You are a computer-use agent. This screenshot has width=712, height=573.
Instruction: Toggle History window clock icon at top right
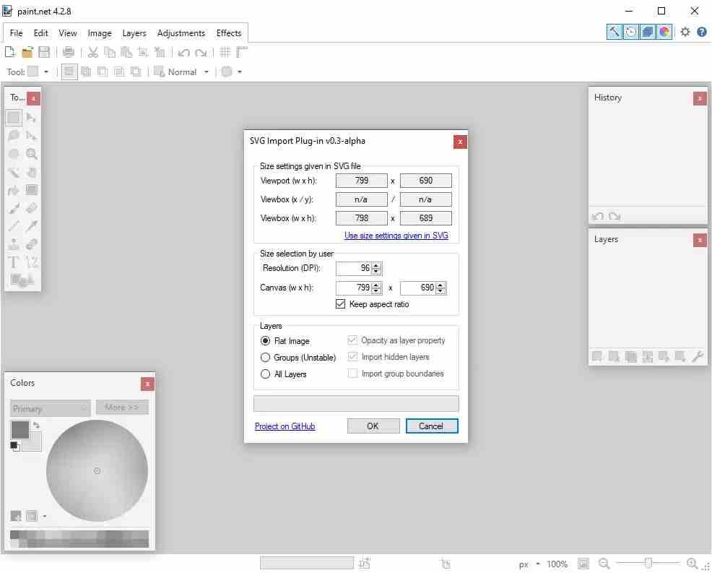tap(630, 32)
